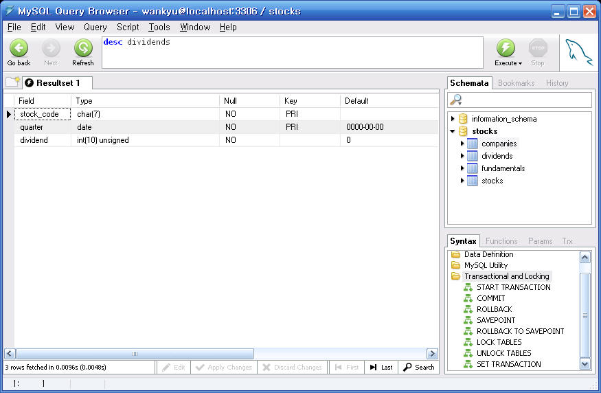Click the Stop sign icon
This screenshot has height=393, width=601.
click(x=538, y=48)
